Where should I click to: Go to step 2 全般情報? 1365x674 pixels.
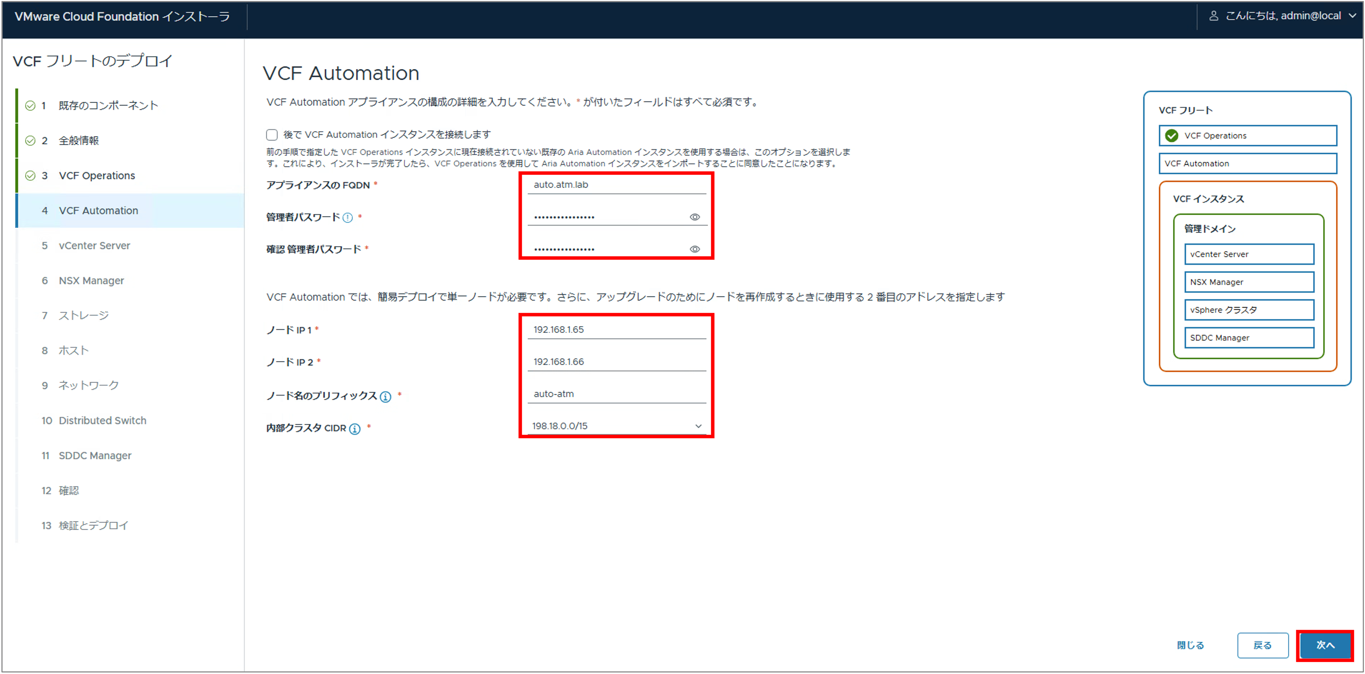130,141
